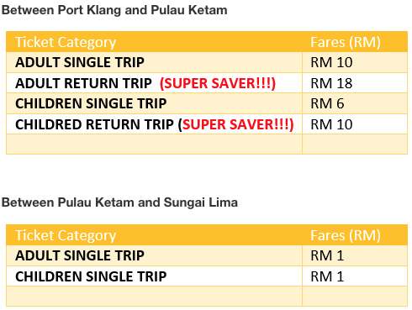Select the CHILDRED RETURN TRIP row label
Image resolution: width=412 pixels, height=310 pixels.
pos(94,124)
